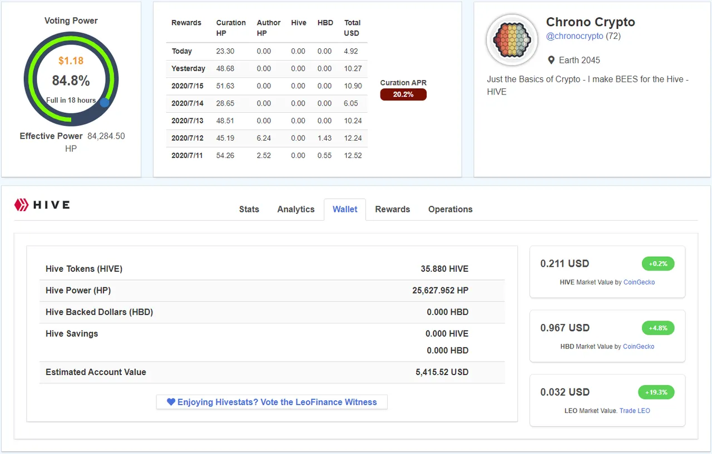Screen dimensions: 712x454
Task: Click the +4.8% HBD change badge
Action: (658, 328)
